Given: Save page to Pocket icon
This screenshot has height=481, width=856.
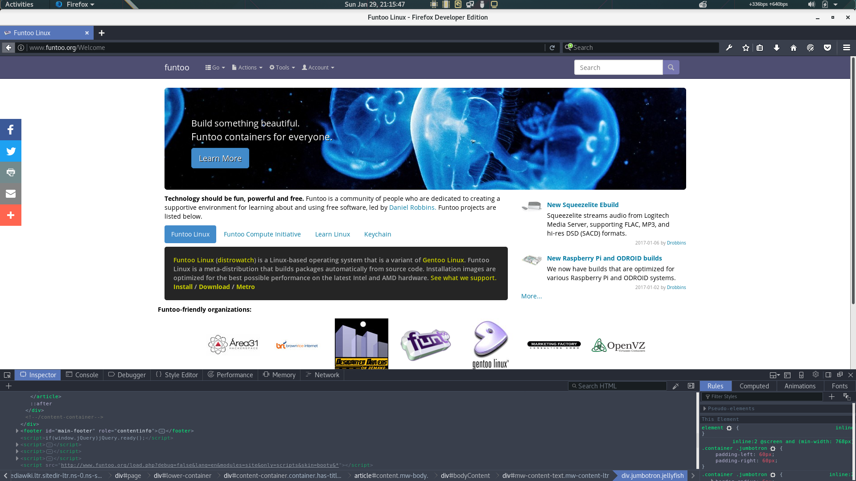Looking at the screenshot, I should click(827, 48).
